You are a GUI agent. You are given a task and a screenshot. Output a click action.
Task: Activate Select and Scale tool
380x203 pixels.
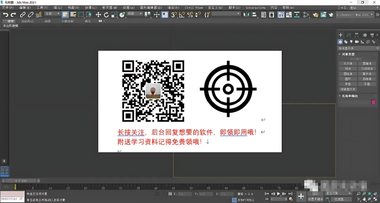(114, 15)
